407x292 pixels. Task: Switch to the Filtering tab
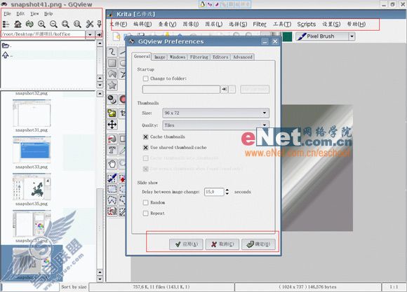199,57
